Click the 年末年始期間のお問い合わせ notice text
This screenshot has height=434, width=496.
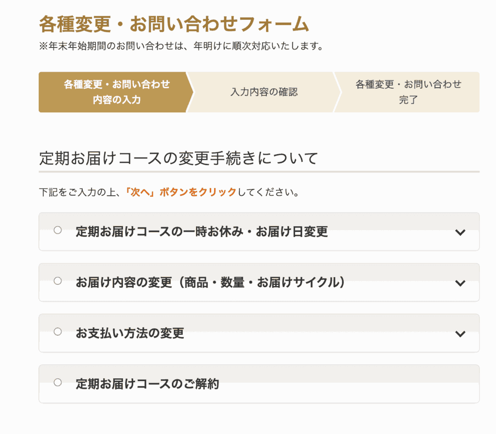[x=181, y=46]
